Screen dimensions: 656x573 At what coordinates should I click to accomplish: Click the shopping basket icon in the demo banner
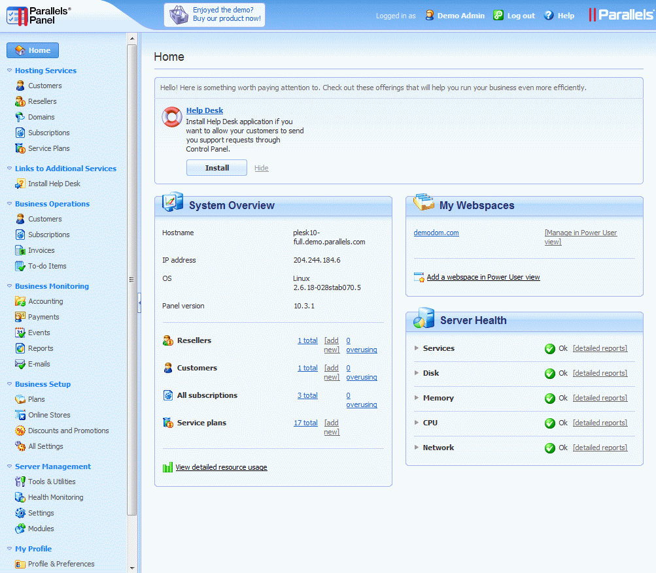click(179, 15)
